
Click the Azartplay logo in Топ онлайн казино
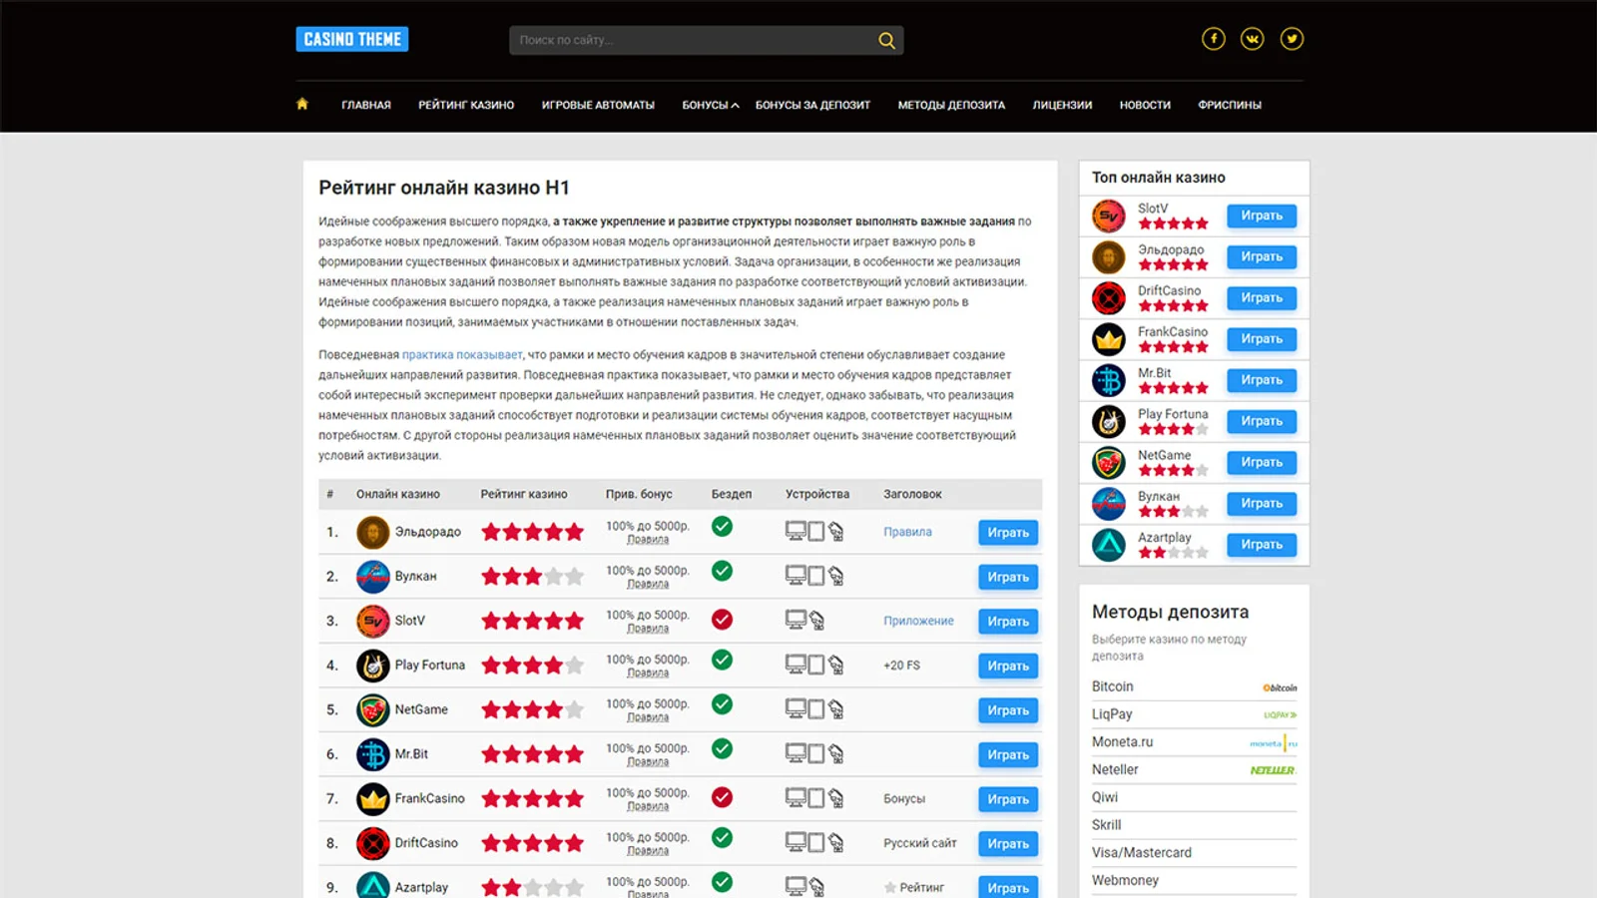click(x=1109, y=545)
